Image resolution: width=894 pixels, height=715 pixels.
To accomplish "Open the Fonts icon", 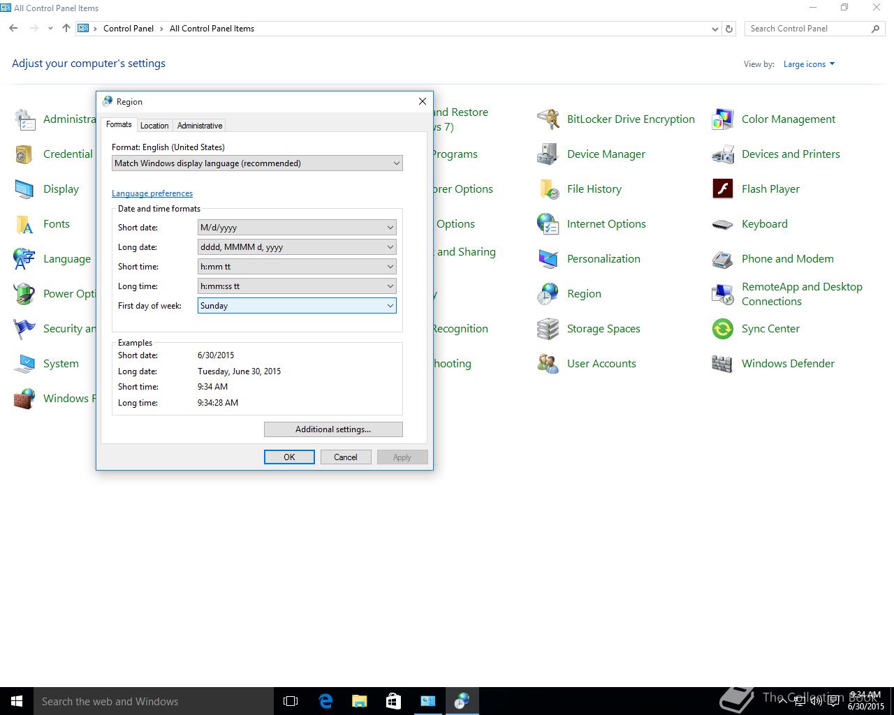I will point(24,224).
